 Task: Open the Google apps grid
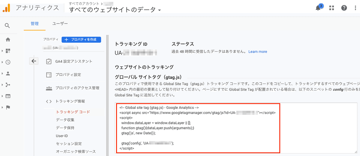(331, 8)
